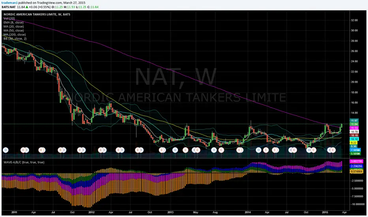The height and width of the screenshot is (217, 368).
Task: Click the E earnings marker right of the Aug 2013 D marker
Action: click(221, 150)
